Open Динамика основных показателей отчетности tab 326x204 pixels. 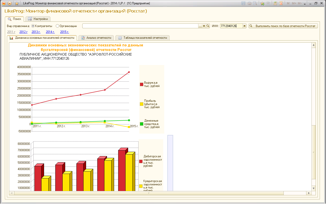(42, 38)
